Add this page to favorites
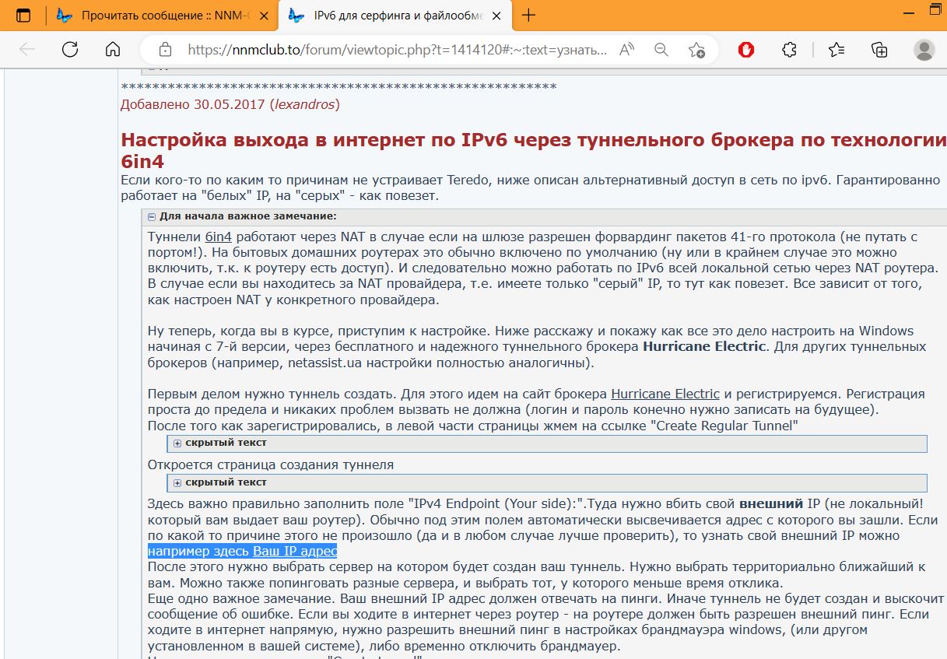 696,50
